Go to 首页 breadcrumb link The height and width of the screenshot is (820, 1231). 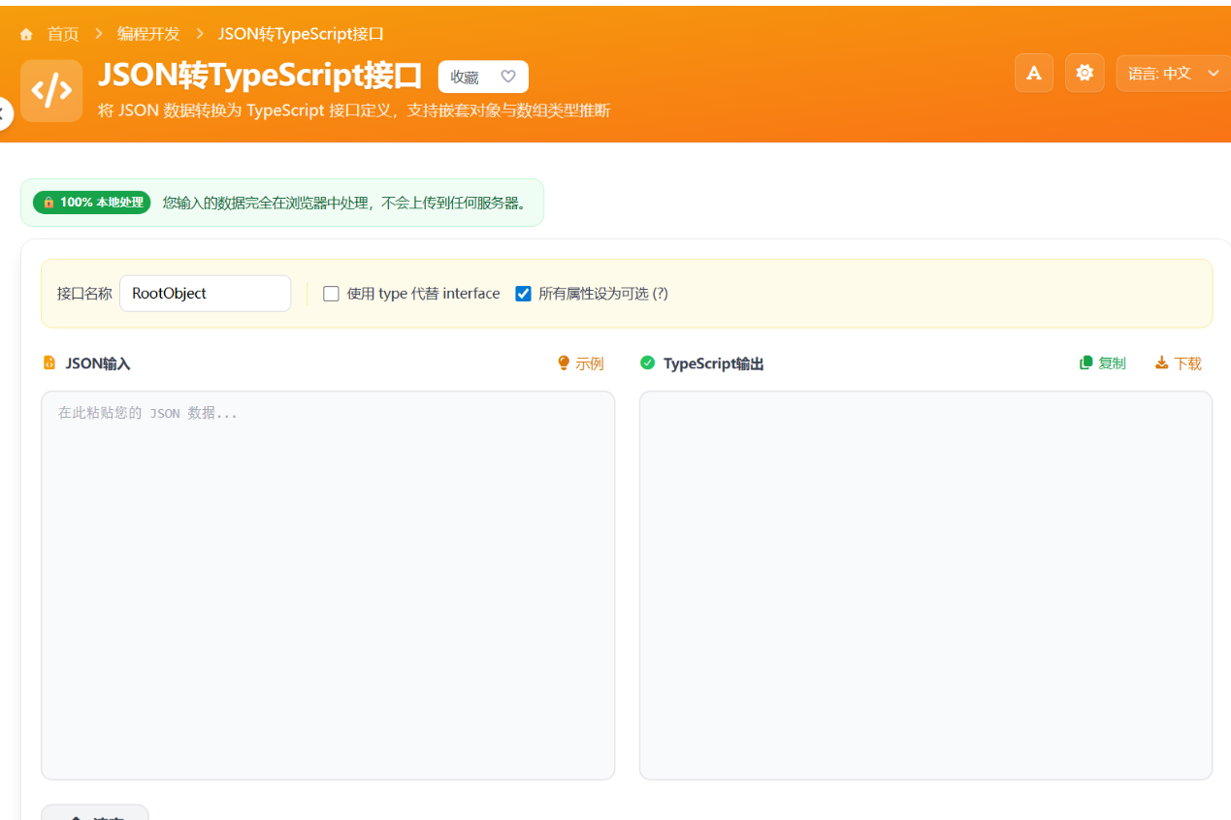pyautogui.click(x=63, y=34)
